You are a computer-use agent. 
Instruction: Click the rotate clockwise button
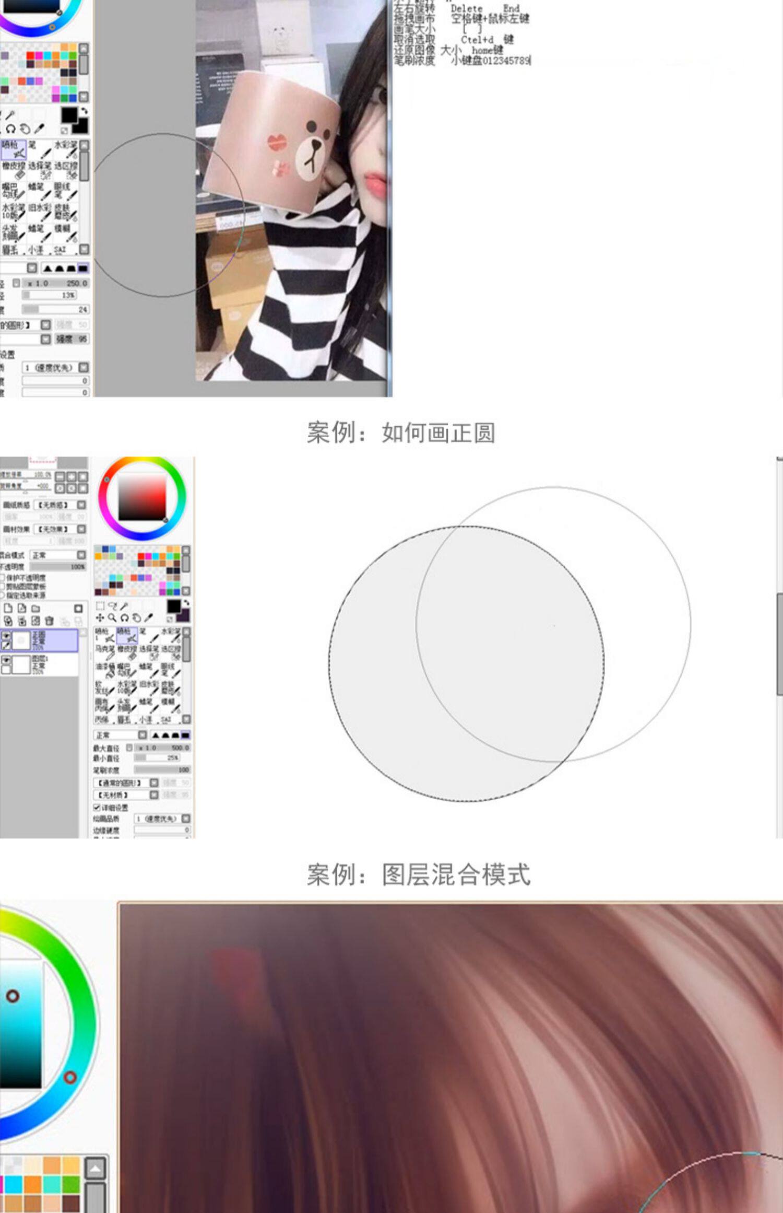click(x=72, y=488)
